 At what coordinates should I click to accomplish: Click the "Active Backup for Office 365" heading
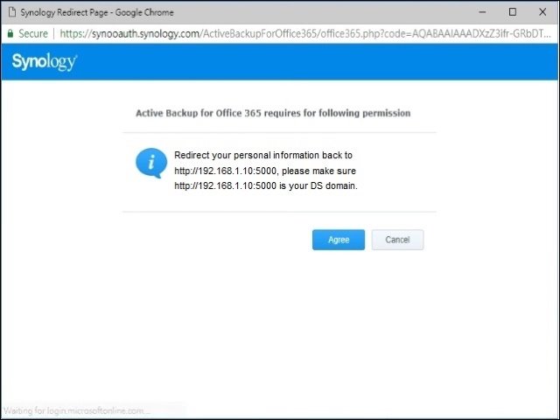click(272, 113)
